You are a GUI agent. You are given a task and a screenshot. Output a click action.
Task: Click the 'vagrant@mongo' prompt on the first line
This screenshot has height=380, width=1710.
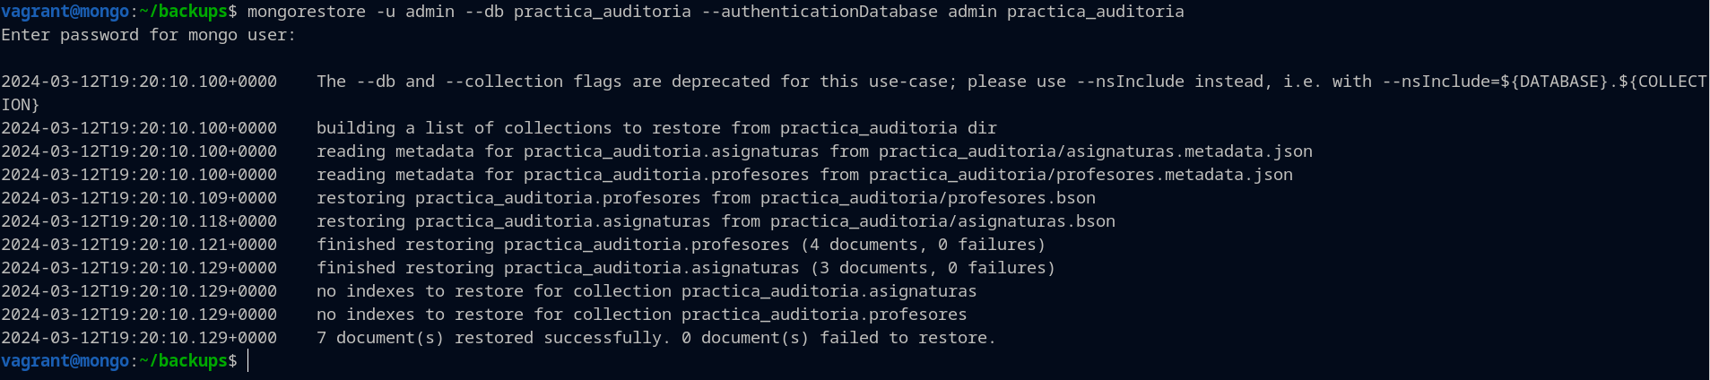click(65, 12)
